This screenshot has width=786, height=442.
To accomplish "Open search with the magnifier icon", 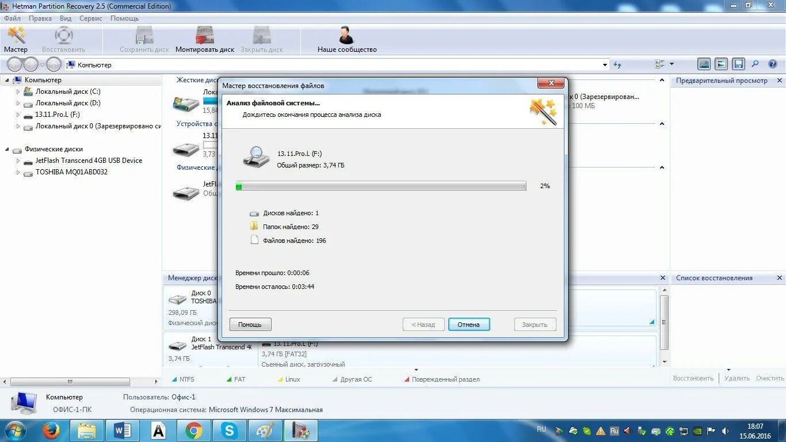I will tap(756, 64).
